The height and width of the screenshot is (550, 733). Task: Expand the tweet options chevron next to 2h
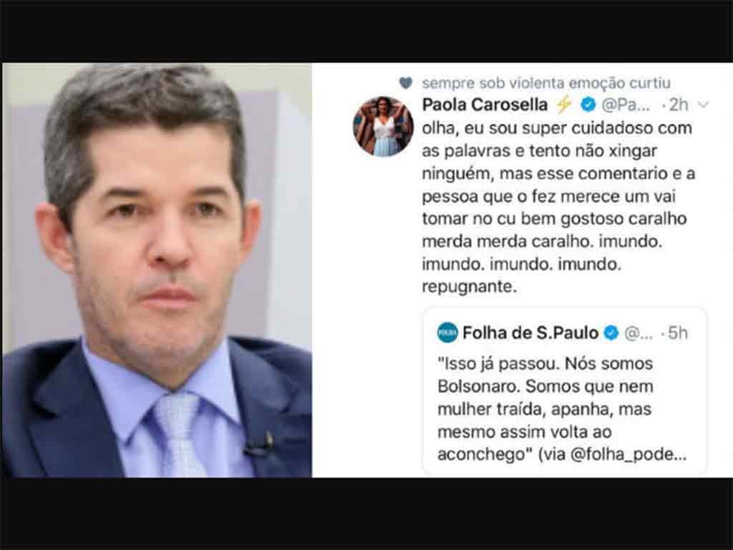(x=704, y=105)
